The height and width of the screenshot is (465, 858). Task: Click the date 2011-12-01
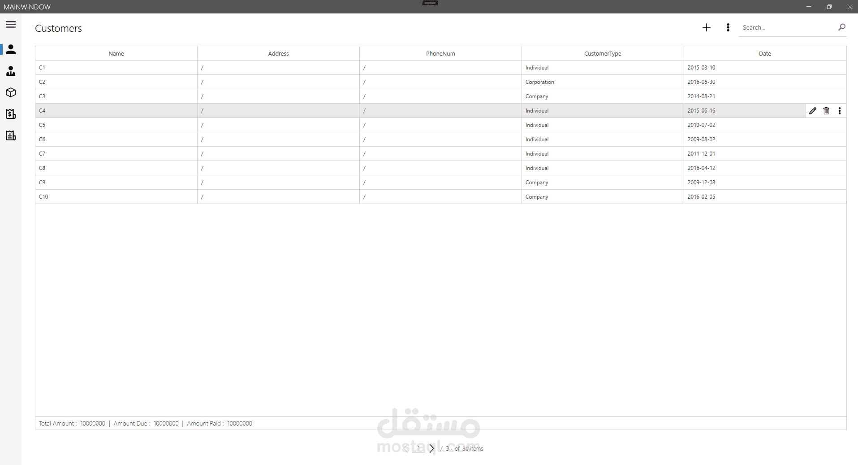point(702,154)
